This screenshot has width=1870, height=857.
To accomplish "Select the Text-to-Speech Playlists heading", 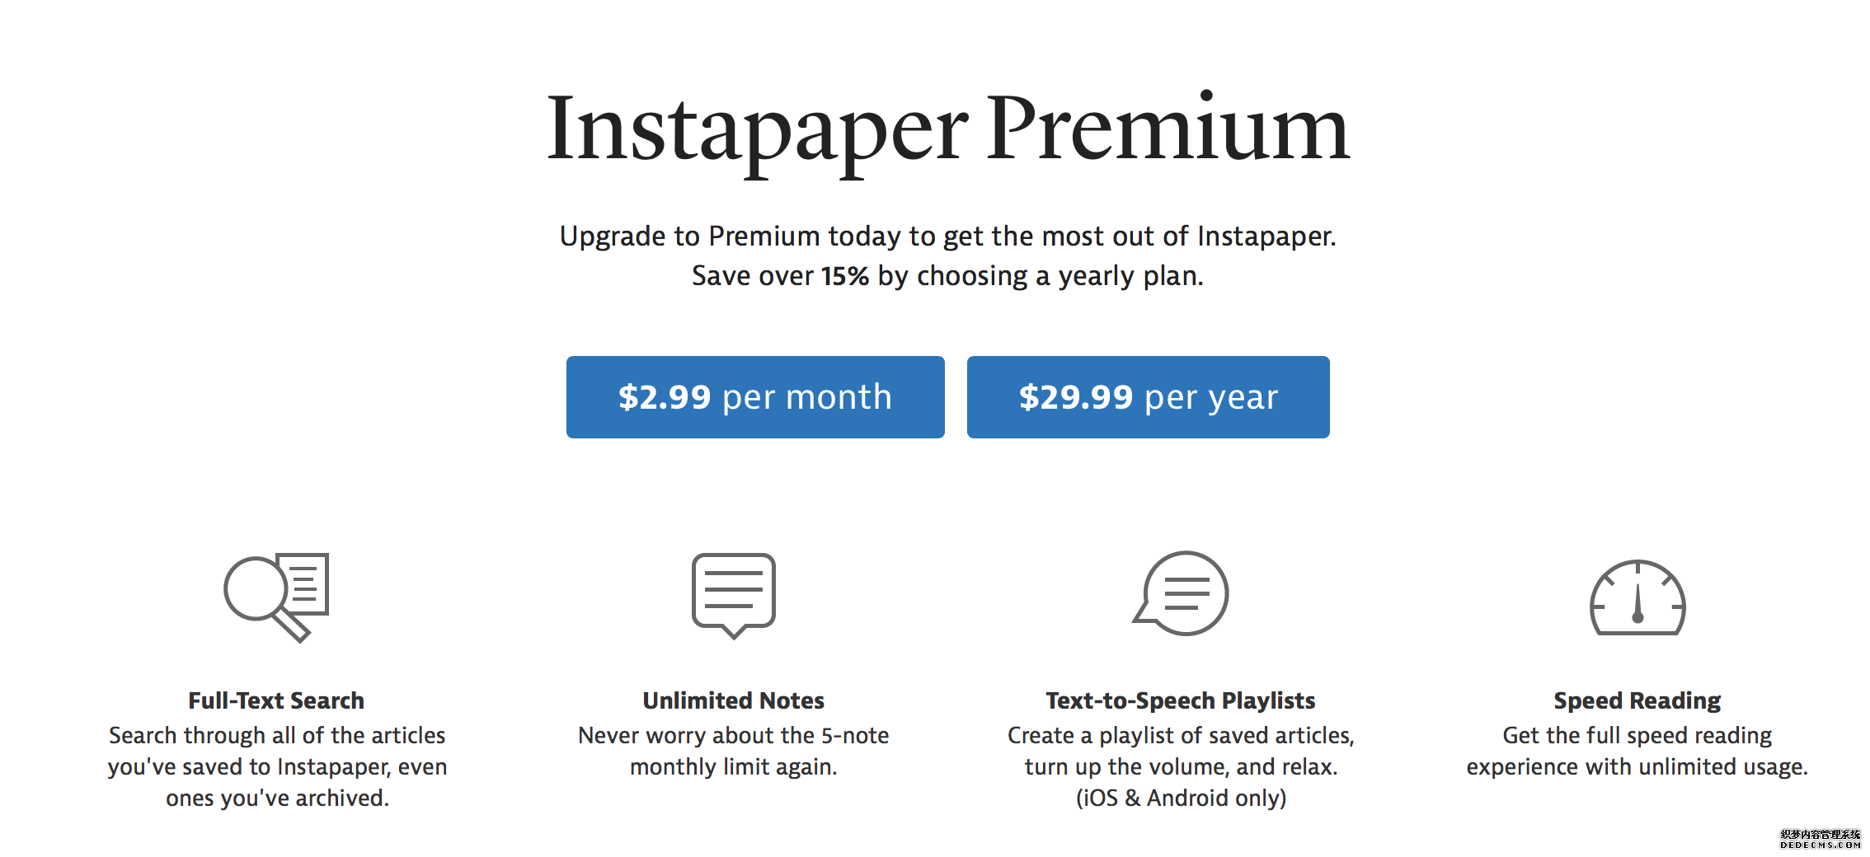I will 1181,700.
